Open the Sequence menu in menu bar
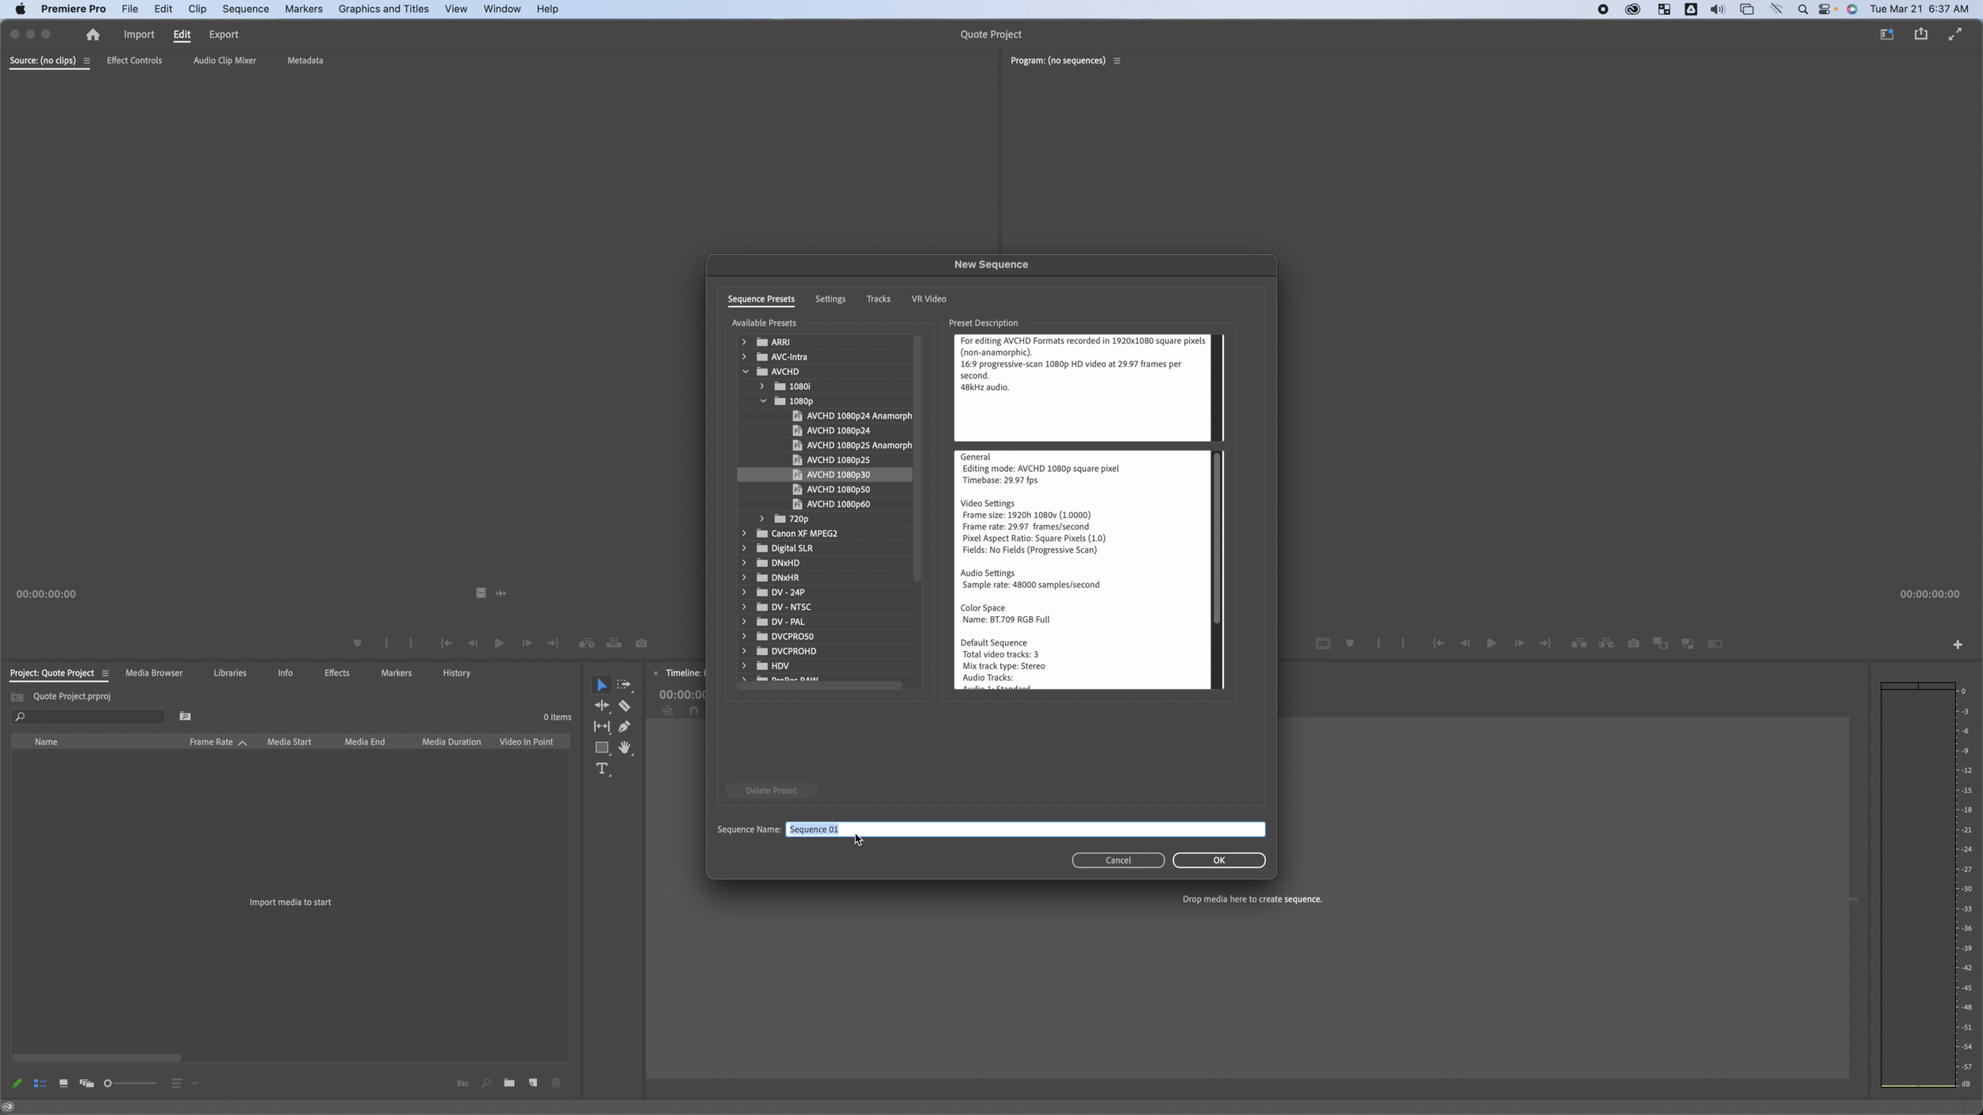The image size is (1983, 1115). click(245, 9)
